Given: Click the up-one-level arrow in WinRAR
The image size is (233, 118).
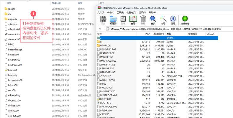Looking at the screenshot, I should point(100,29).
